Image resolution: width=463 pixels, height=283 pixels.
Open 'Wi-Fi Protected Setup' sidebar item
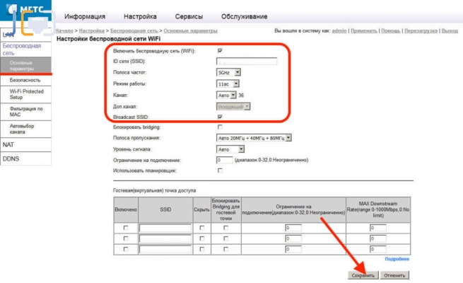point(26,96)
